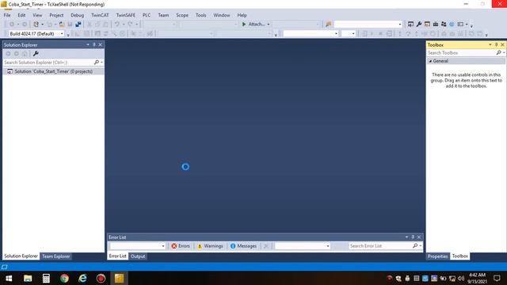The width and height of the screenshot is (507, 285).
Task: Click the Search Toolbox field
Action: point(461,53)
